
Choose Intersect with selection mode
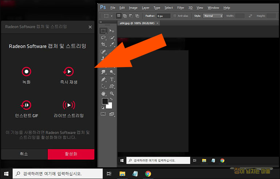click(137, 16)
